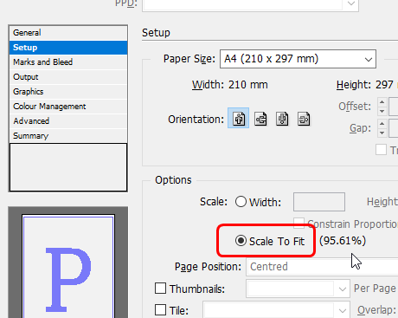Increase the Offset value with up arrow

tap(382, 102)
